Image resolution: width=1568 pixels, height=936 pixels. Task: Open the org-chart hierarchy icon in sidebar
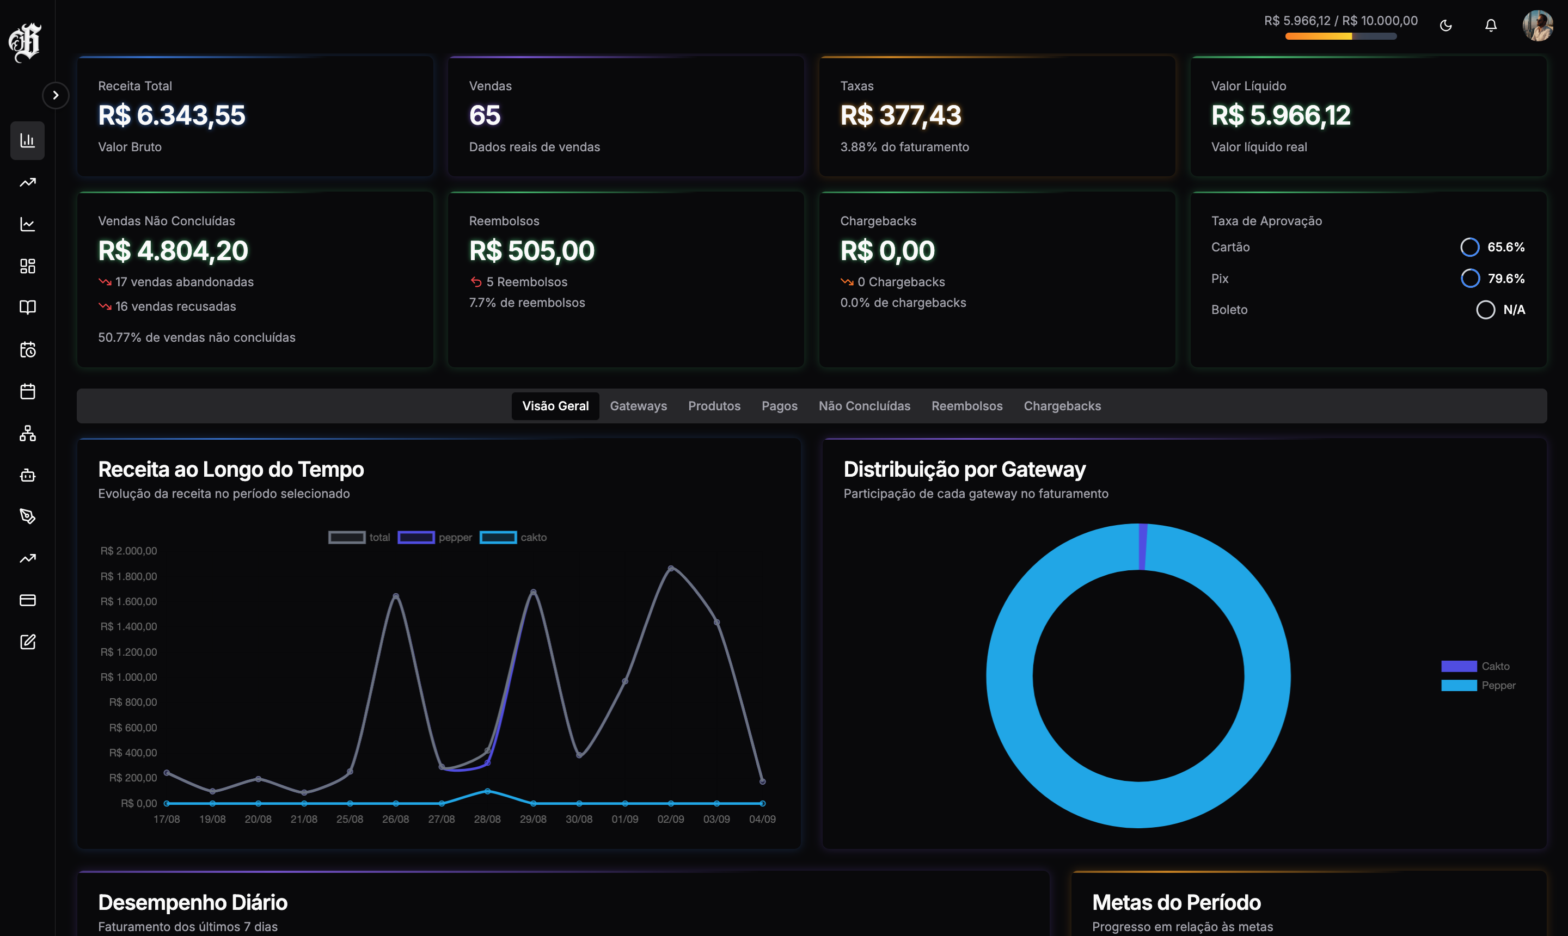27,433
